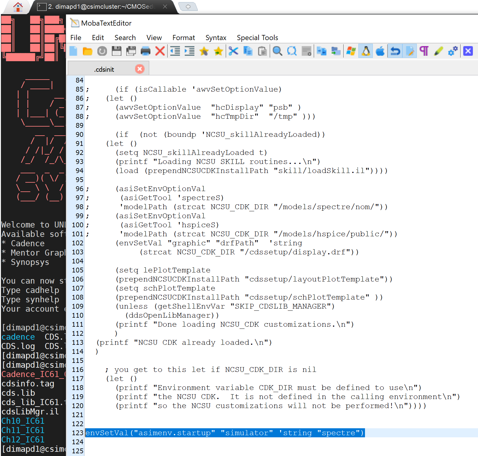Click the loadSkill.il load line 94
The width and height of the screenshot is (478, 456).
tap(252, 171)
